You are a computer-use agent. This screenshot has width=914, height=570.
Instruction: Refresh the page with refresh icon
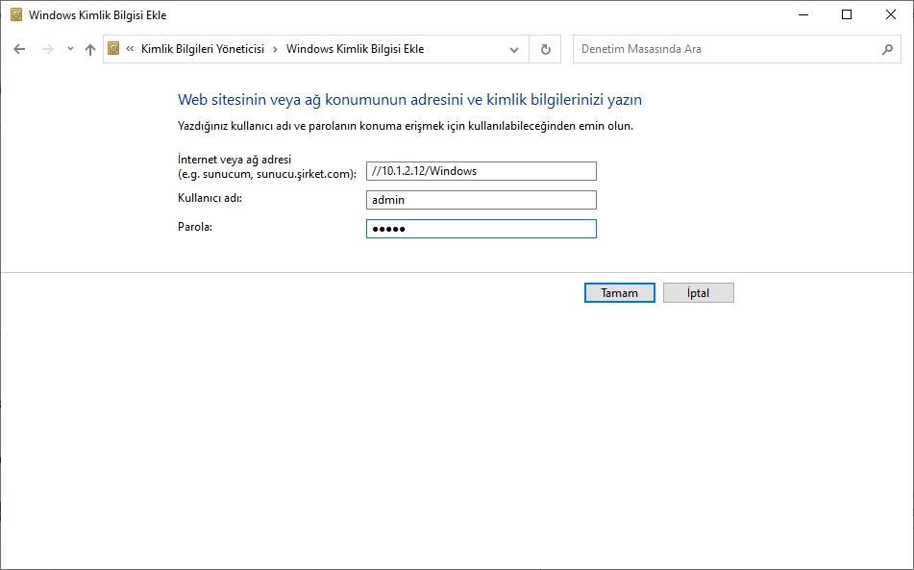pyautogui.click(x=546, y=50)
